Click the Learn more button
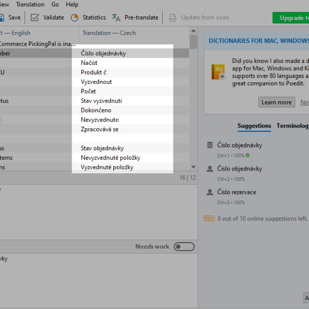Viewport: 309px width, 309px height. tap(277, 102)
